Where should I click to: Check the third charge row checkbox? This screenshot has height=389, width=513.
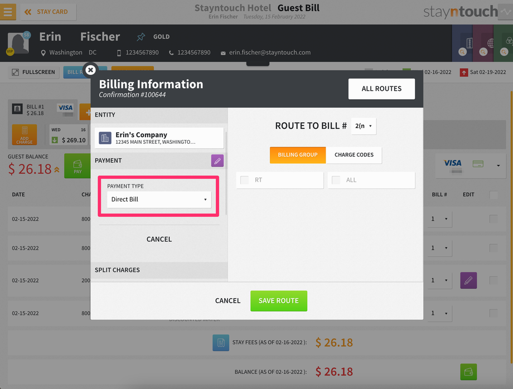click(x=493, y=280)
